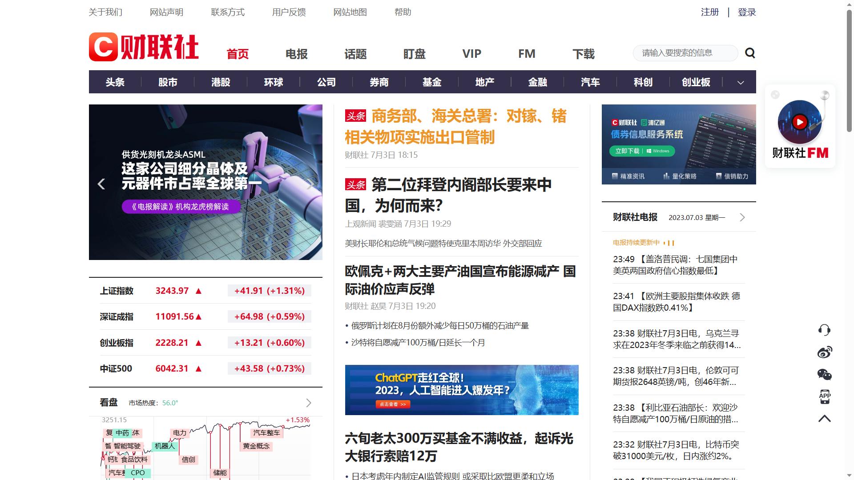The image size is (854, 480).
Task: Expand the 看盘 market panel arrow
Action: pos(308,403)
